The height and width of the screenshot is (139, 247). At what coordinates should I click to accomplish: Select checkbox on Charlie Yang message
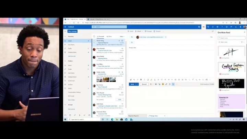[94, 42]
